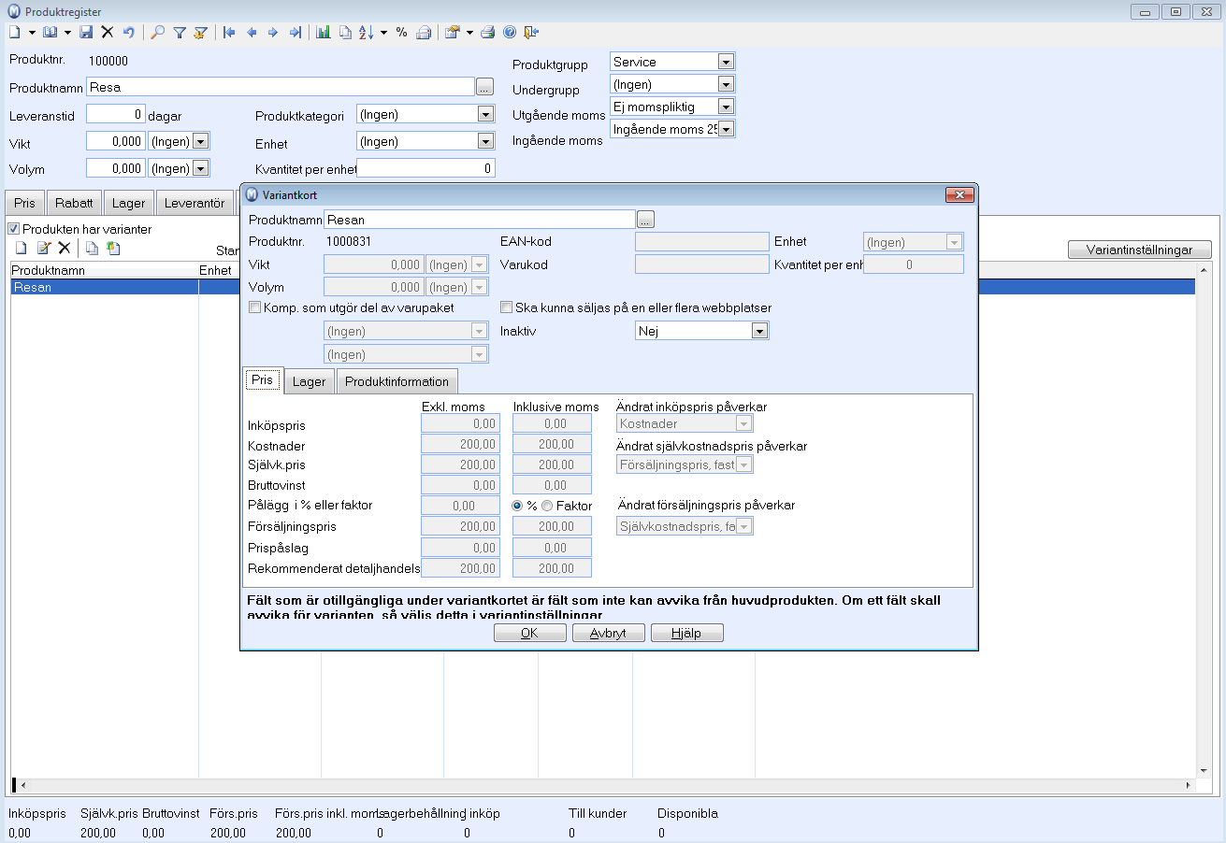
Task: Click the Produktnamn field containing Resan
Action: [479, 220]
